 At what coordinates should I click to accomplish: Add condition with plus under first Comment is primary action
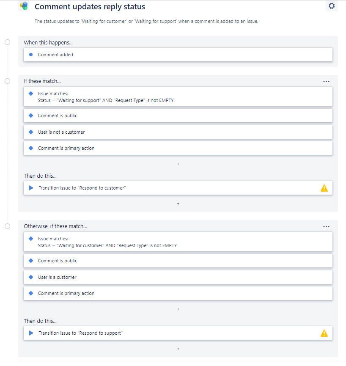178,164
